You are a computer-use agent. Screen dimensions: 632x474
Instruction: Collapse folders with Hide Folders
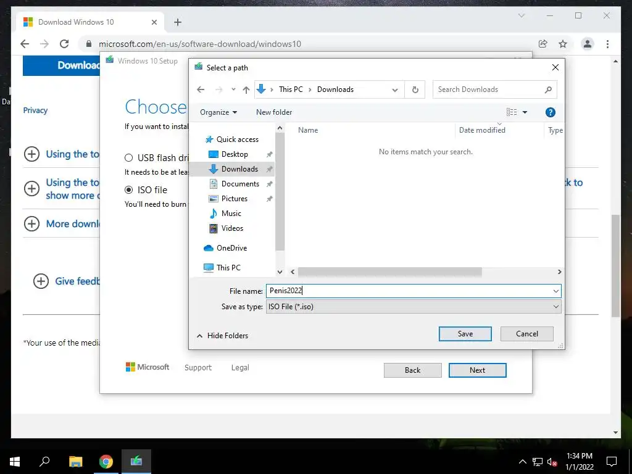(x=222, y=336)
